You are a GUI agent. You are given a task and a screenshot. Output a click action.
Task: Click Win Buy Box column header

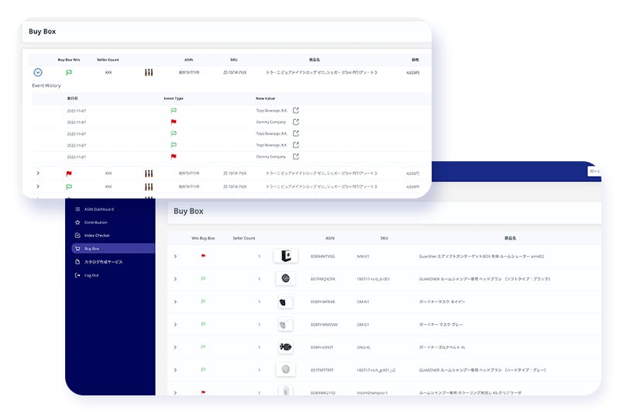click(203, 238)
